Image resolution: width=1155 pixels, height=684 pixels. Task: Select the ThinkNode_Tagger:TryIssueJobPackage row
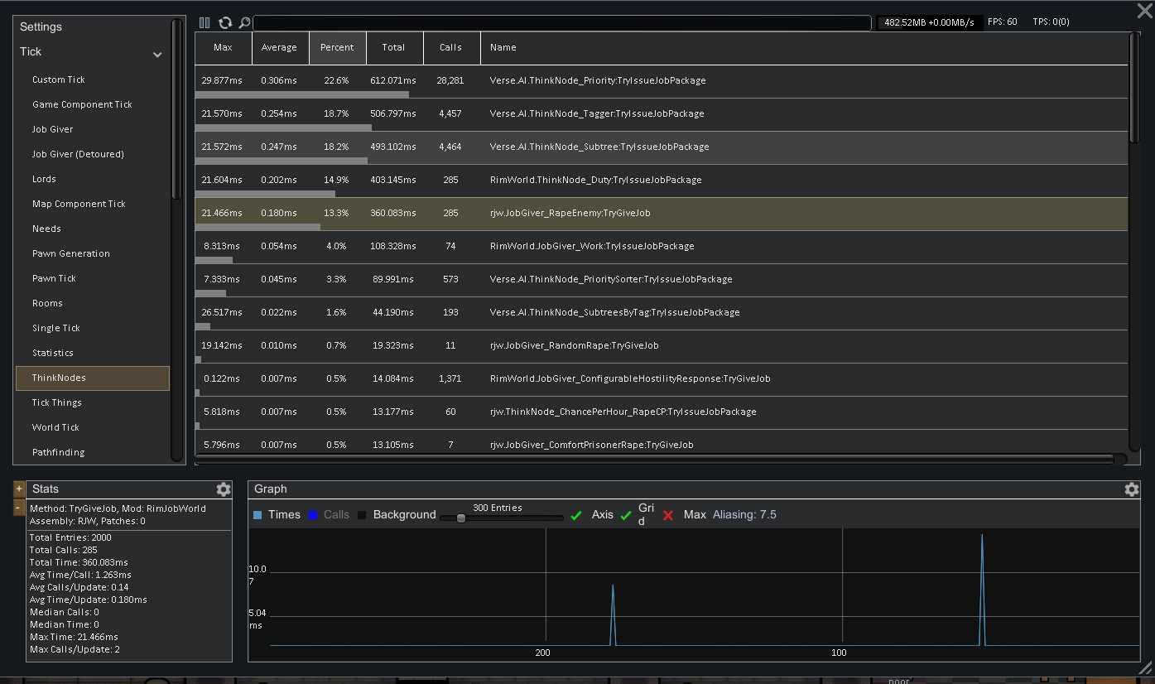[x=662, y=114]
